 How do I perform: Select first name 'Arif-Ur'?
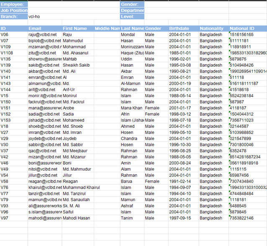pyautogui.click(x=78, y=90)
